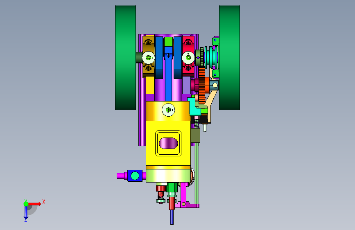The height and width of the screenshot is (230, 355).
Task: Pick the red spring valve under the cylinder
Action: 161,194
